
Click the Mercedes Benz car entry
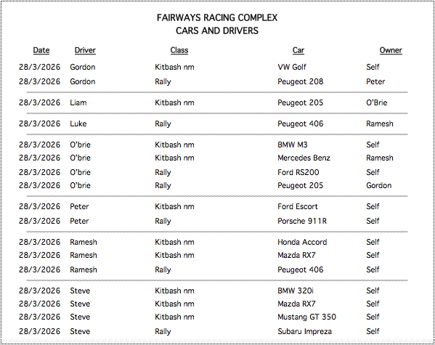point(304,158)
